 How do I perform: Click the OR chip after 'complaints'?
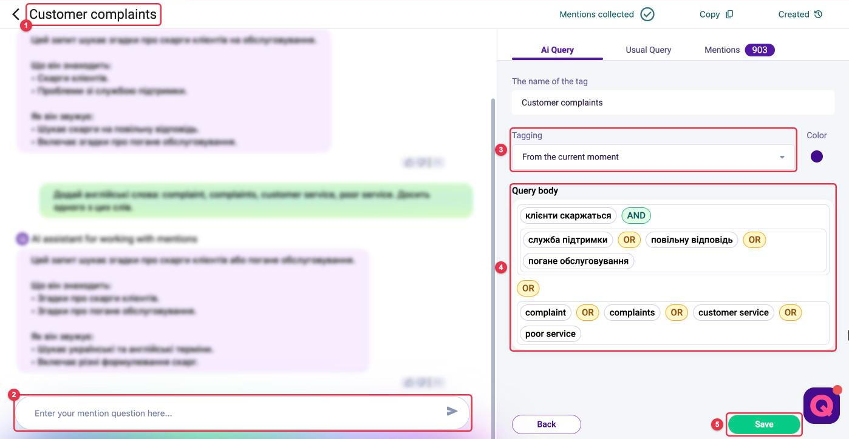pos(677,312)
